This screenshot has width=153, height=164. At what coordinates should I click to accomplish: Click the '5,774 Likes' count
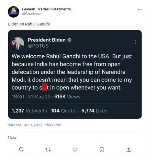94,111
